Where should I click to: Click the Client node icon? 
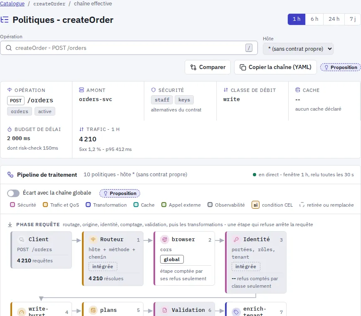(x=22, y=239)
